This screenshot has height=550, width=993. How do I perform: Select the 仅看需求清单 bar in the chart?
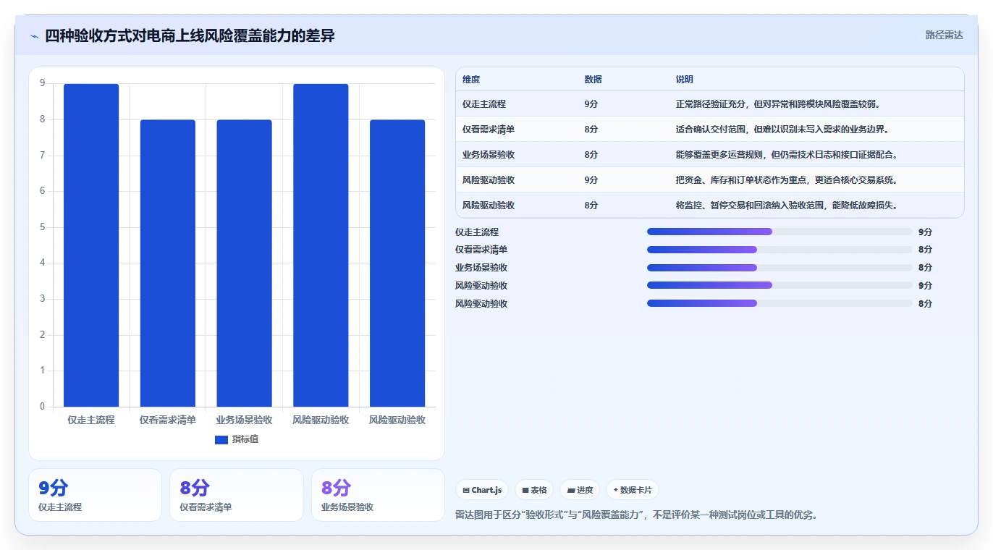168,263
